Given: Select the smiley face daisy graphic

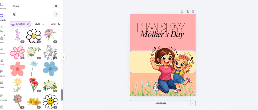Looking at the screenshot, I should (x=50, y=101).
